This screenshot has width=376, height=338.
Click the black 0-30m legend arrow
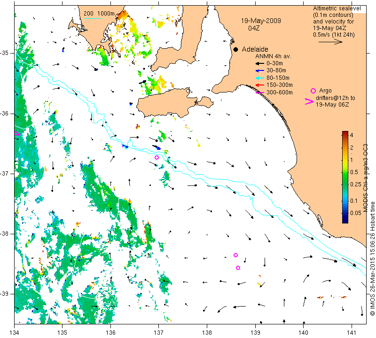click(260, 63)
